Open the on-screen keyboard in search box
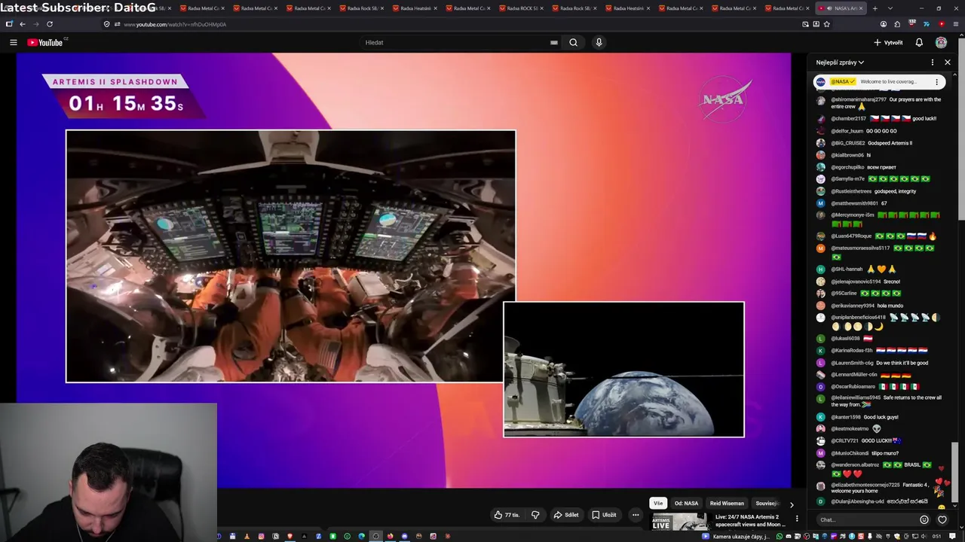The width and height of the screenshot is (965, 542). click(554, 43)
